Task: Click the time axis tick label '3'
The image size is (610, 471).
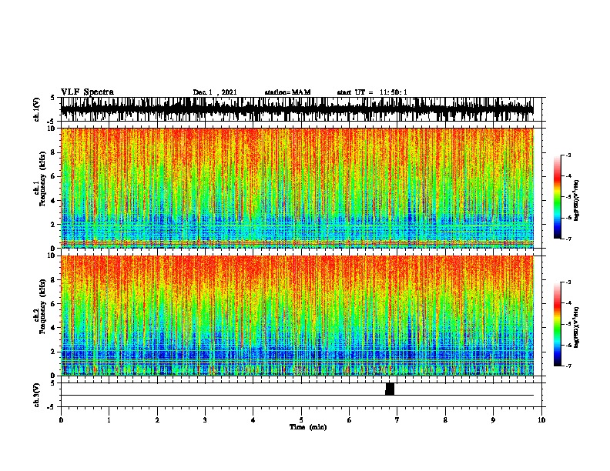Action: pyautogui.click(x=205, y=420)
